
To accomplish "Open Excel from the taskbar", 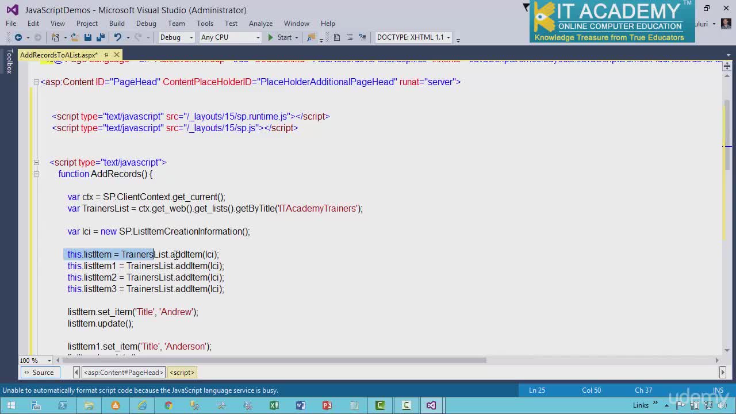I will point(274,405).
